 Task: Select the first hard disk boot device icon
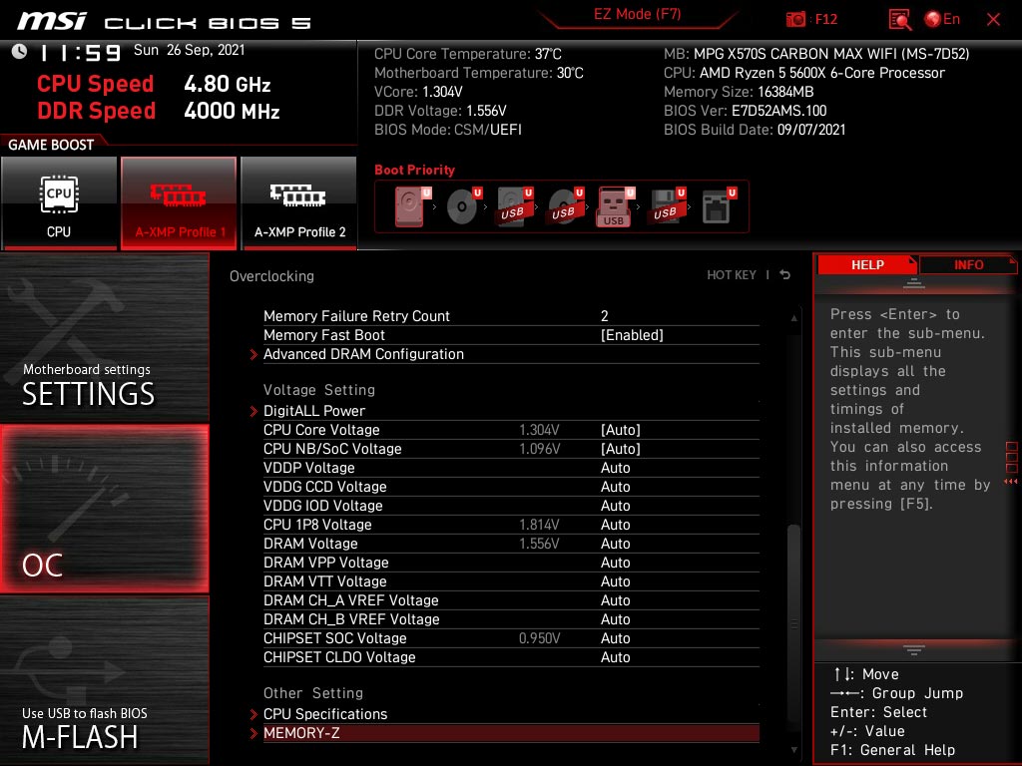coord(411,206)
